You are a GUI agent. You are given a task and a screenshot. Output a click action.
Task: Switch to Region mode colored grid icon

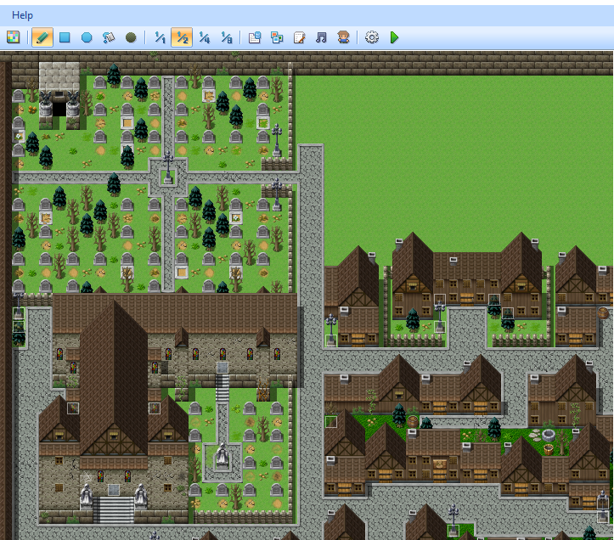pyautogui.click(x=14, y=37)
